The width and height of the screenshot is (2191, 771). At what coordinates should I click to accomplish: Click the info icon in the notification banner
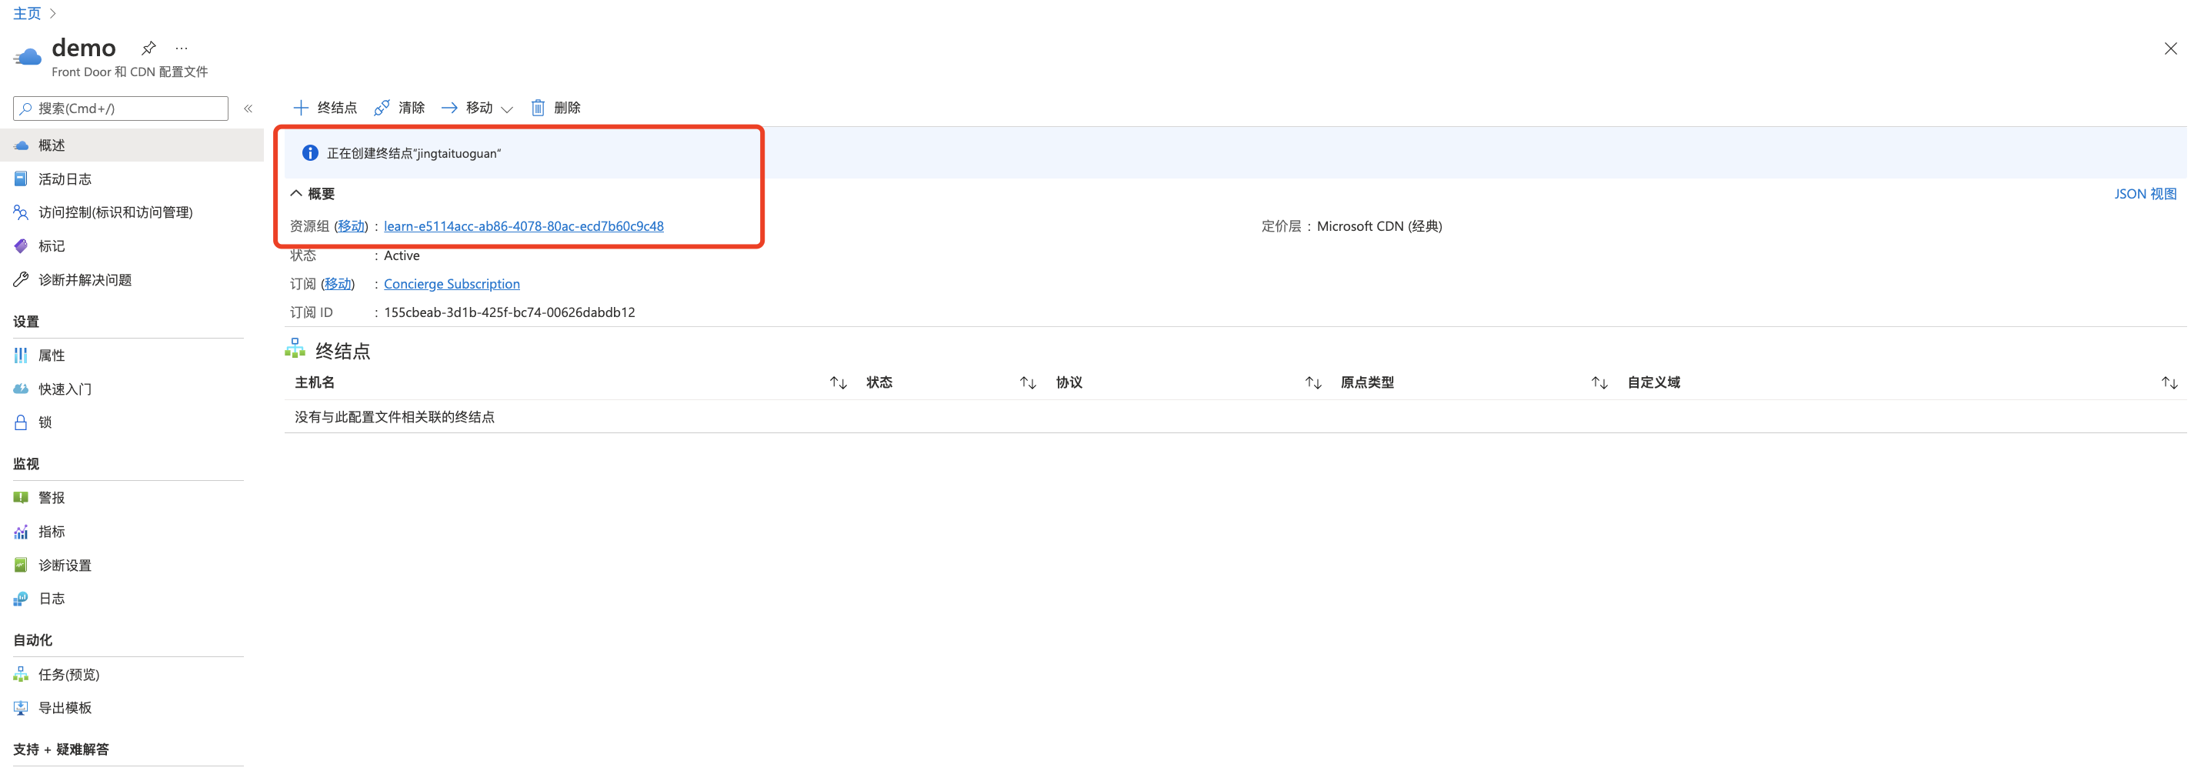(x=311, y=153)
